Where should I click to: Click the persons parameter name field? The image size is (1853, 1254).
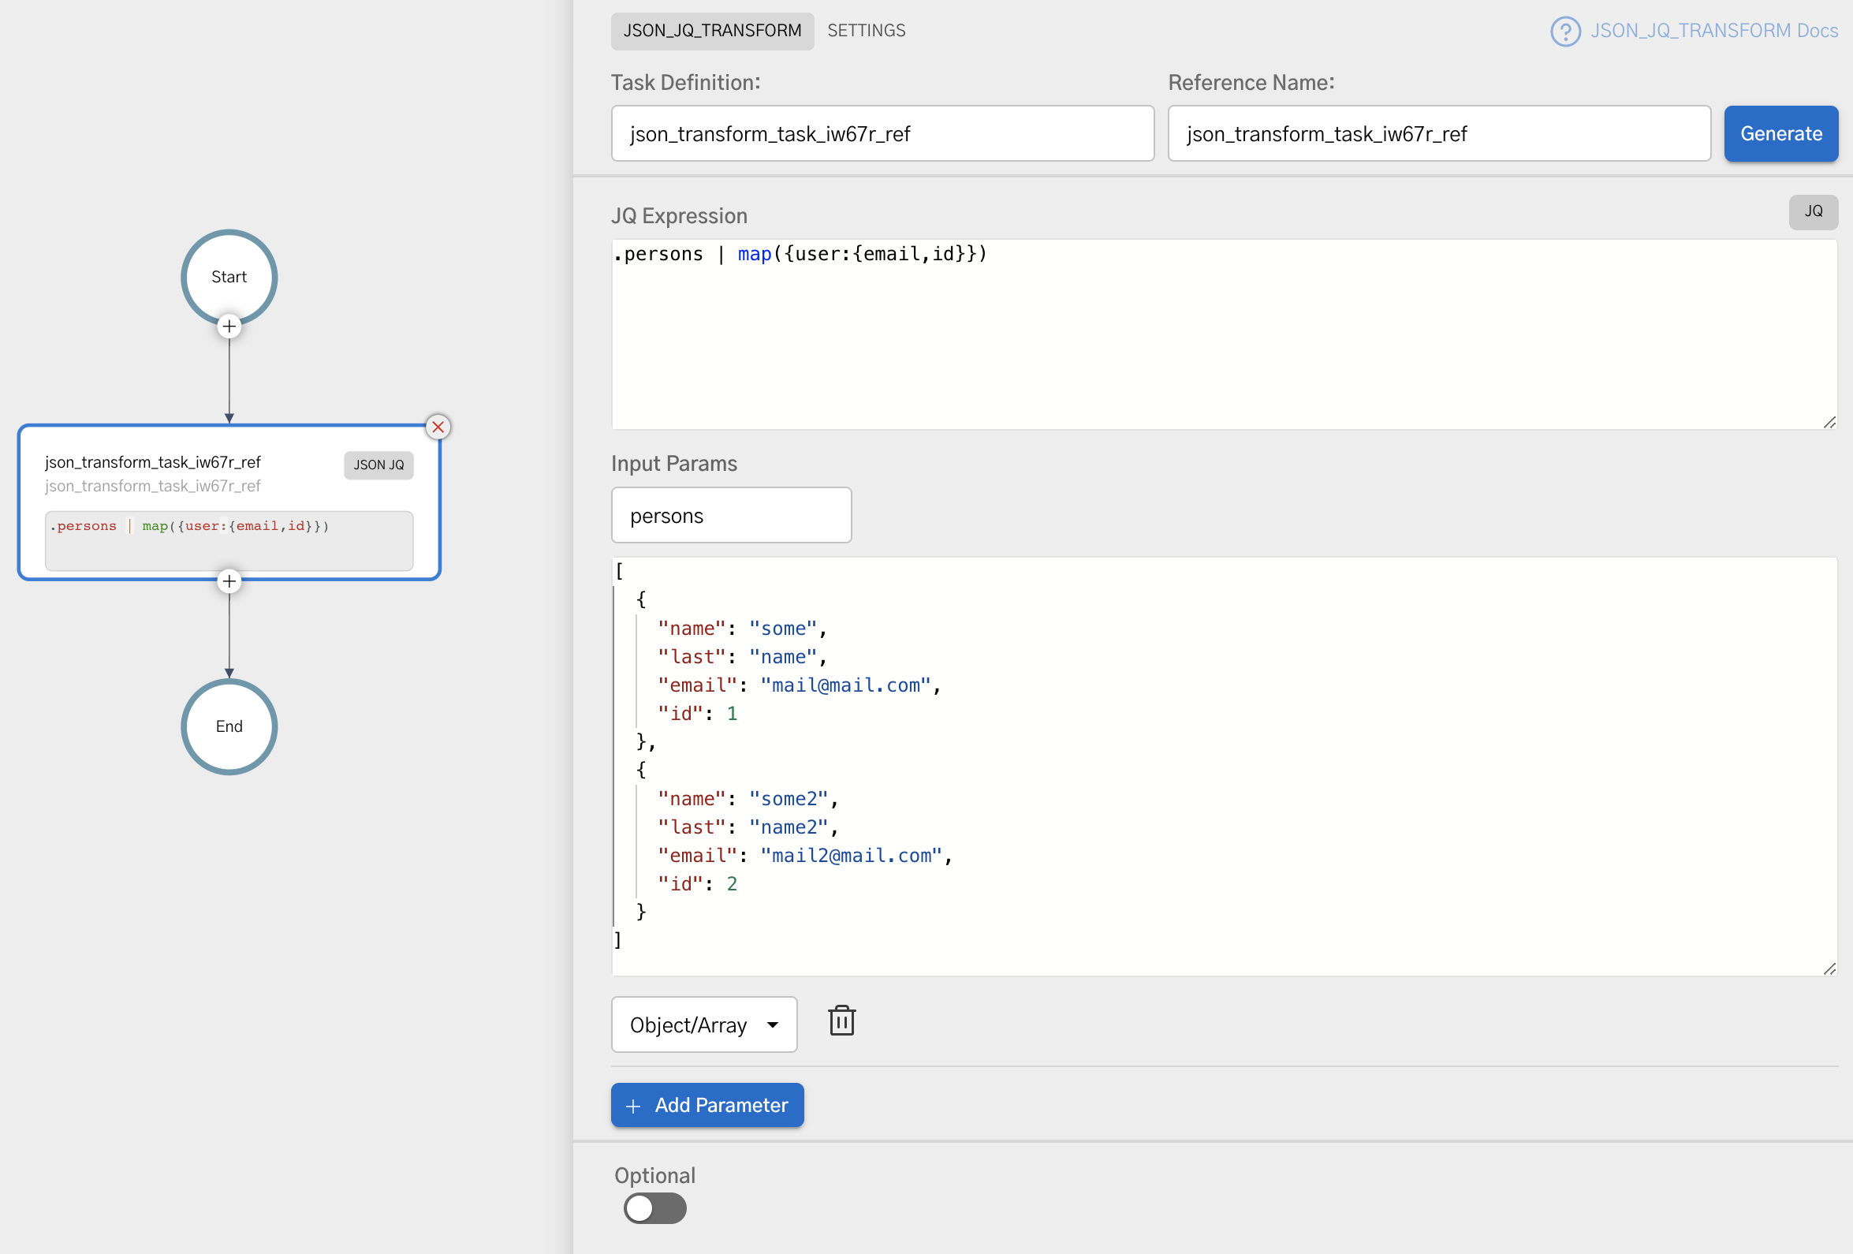[x=730, y=514]
